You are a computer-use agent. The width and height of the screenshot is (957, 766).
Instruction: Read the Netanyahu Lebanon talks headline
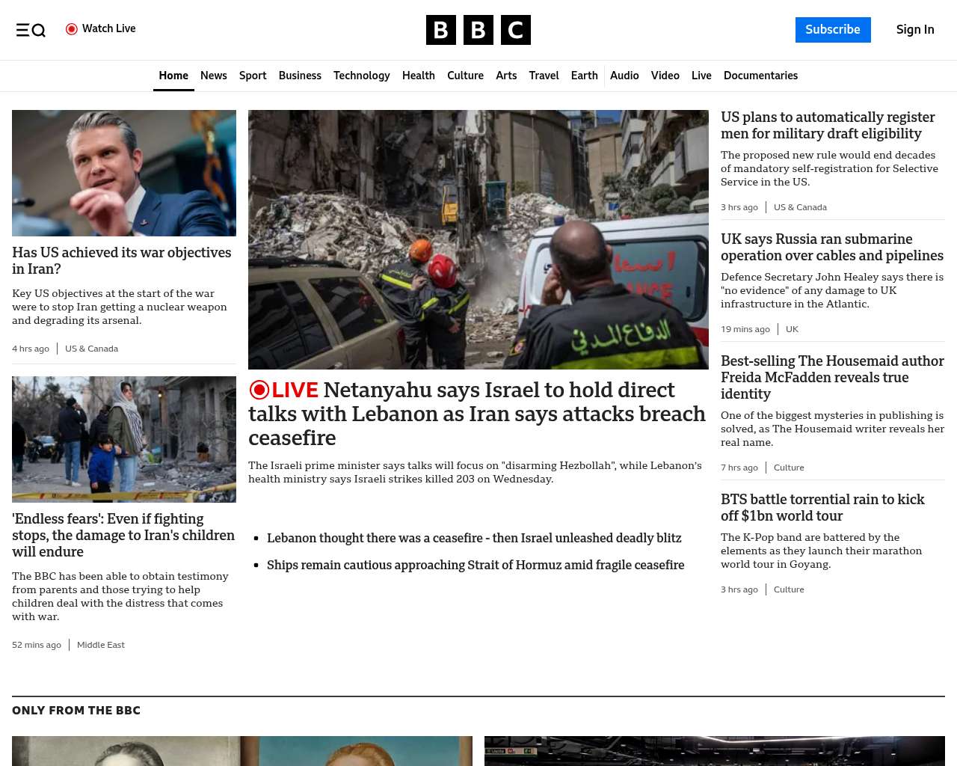477,414
